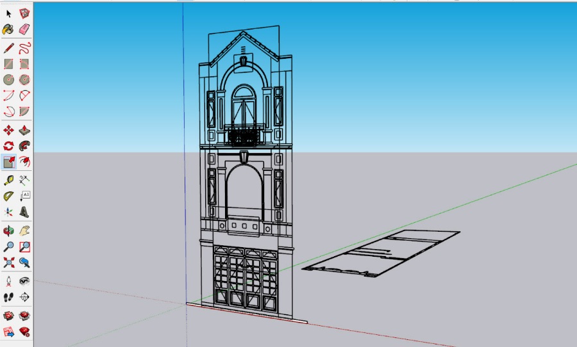This screenshot has height=347, width=577.
Task: Select the Position Camera tool
Action: coord(8,281)
